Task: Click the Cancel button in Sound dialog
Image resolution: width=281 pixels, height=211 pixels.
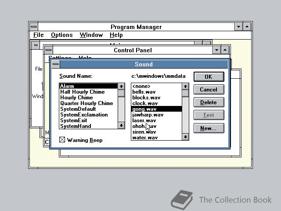Action: point(209,89)
